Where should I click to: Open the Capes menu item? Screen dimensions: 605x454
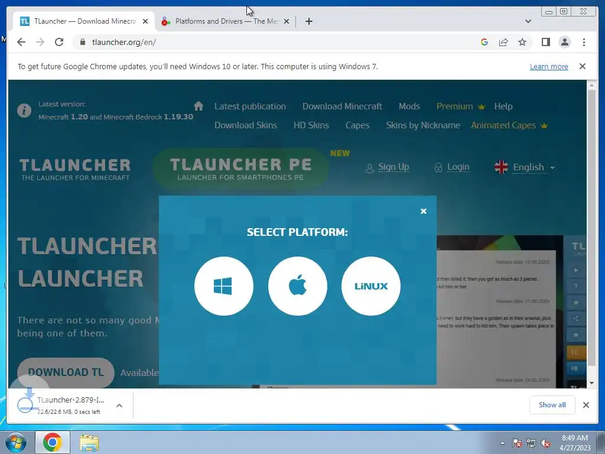(x=357, y=125)
